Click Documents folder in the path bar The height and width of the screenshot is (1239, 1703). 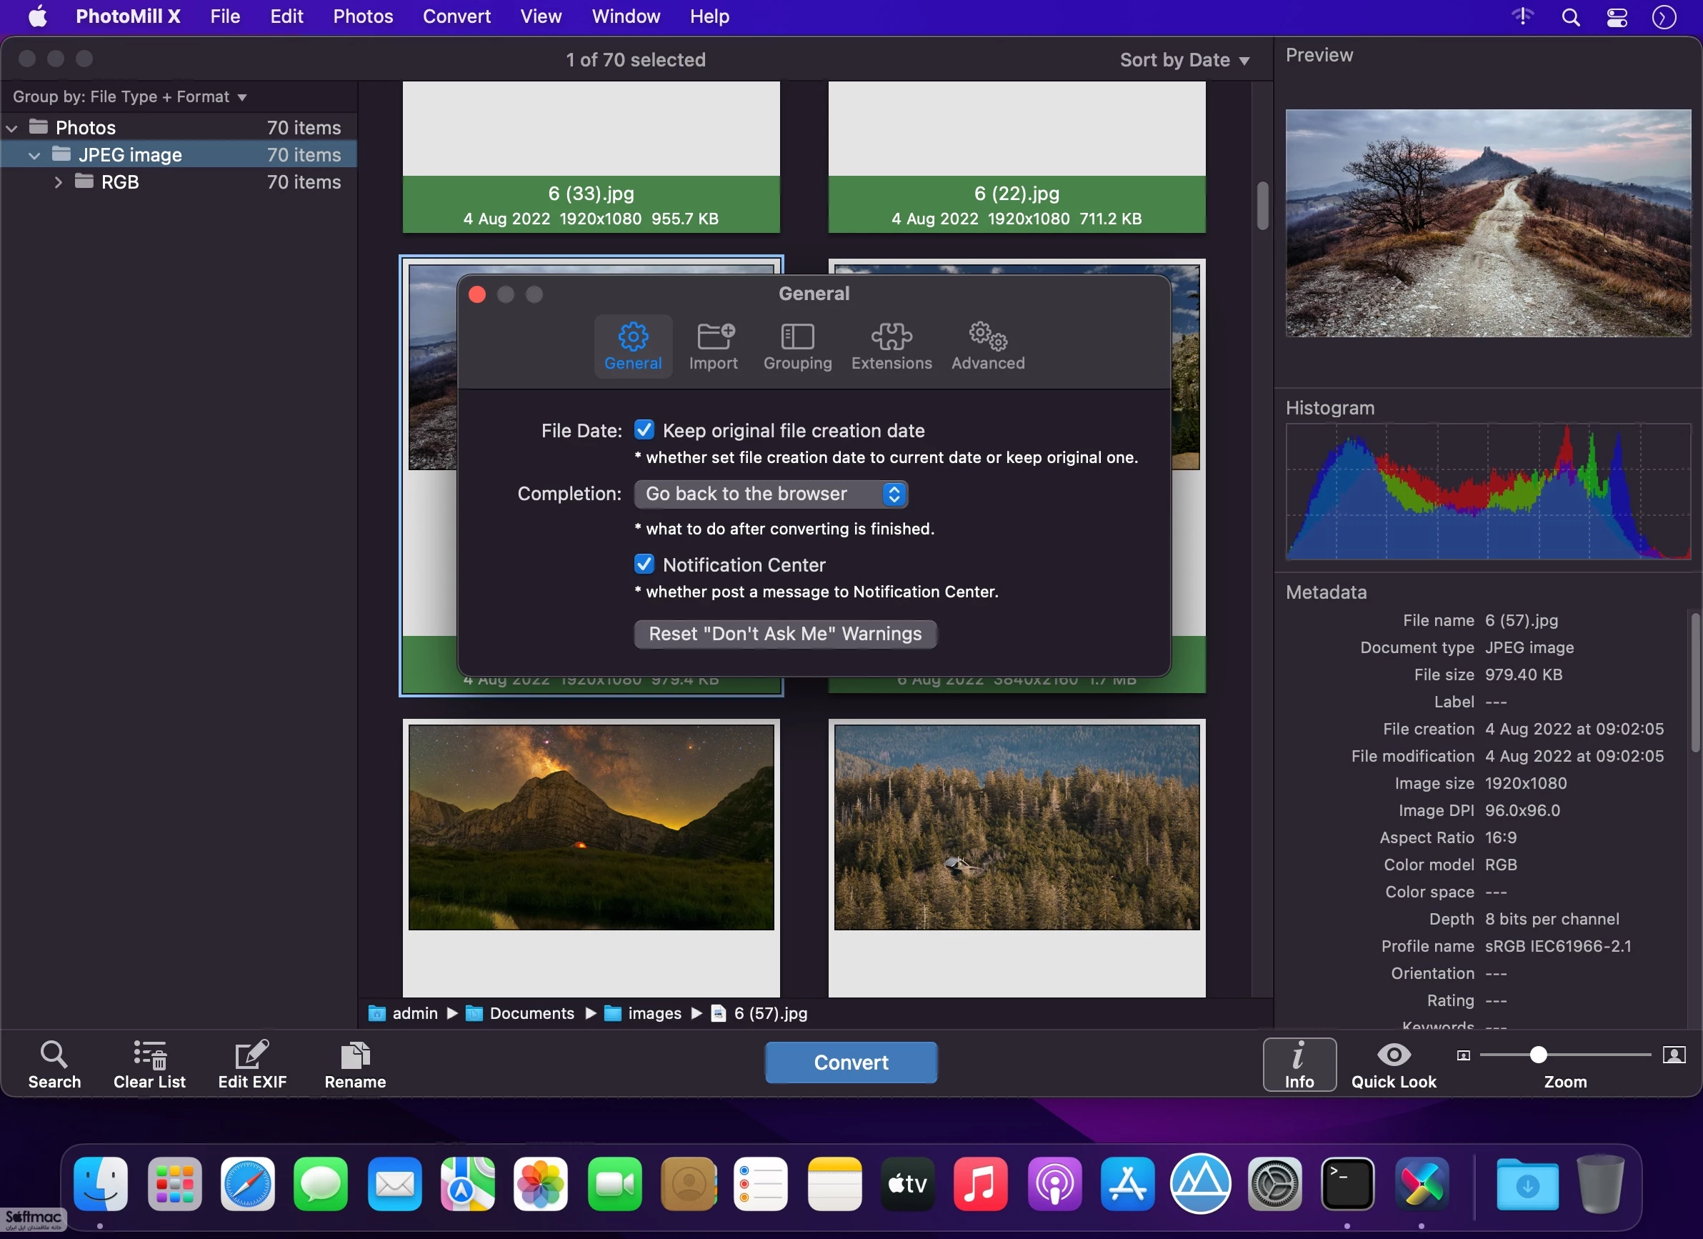[520, 1013]
